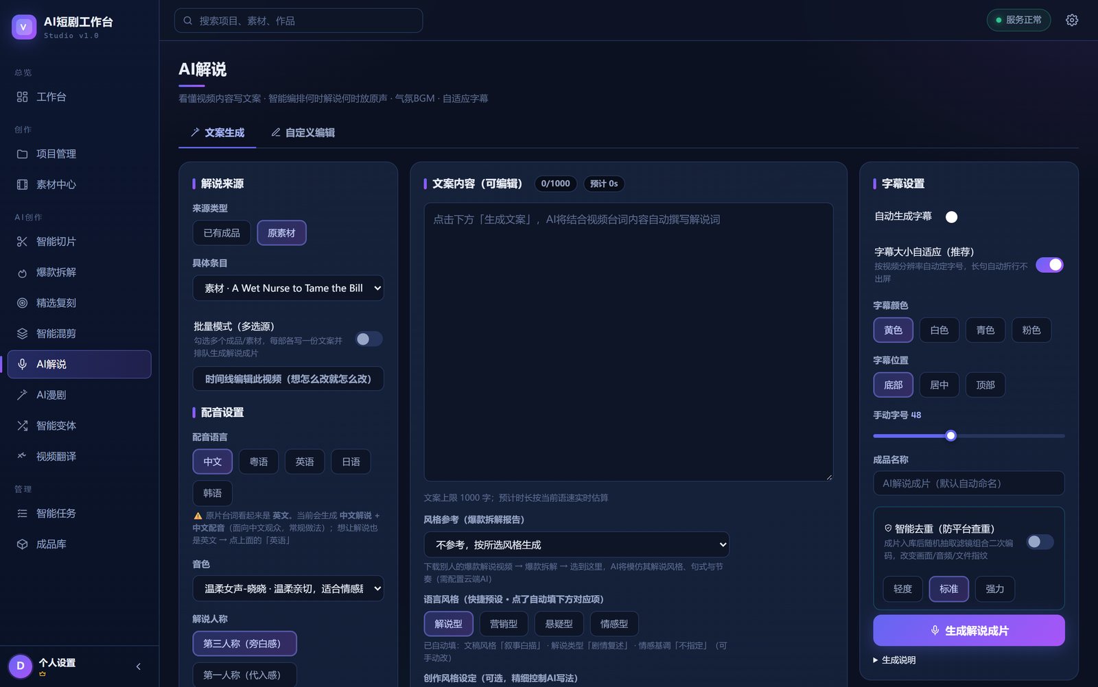Click the search projects input field
Screen dimensions: 1098x687
click(x=299, y=21)
